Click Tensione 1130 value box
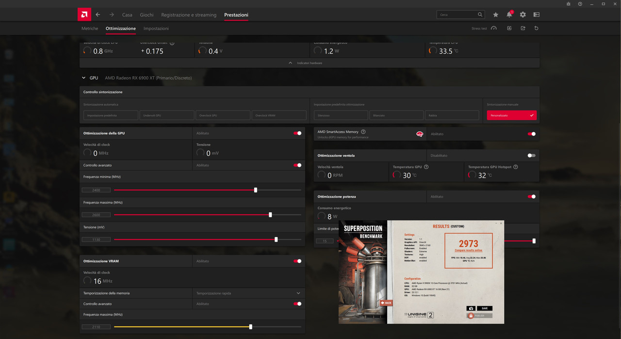This screenshot has height=339, width=621. tap(96, 240)
